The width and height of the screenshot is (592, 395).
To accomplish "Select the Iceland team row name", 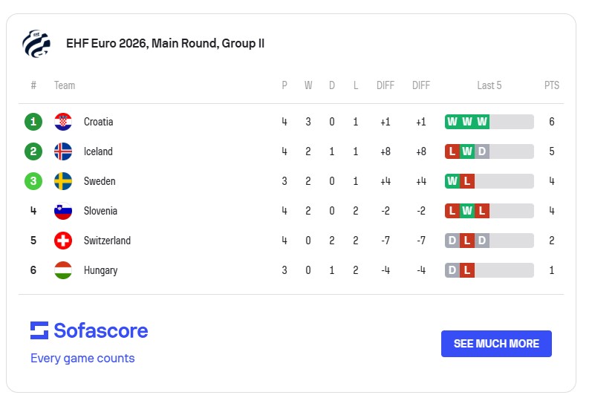I will (x=98, y=151).
